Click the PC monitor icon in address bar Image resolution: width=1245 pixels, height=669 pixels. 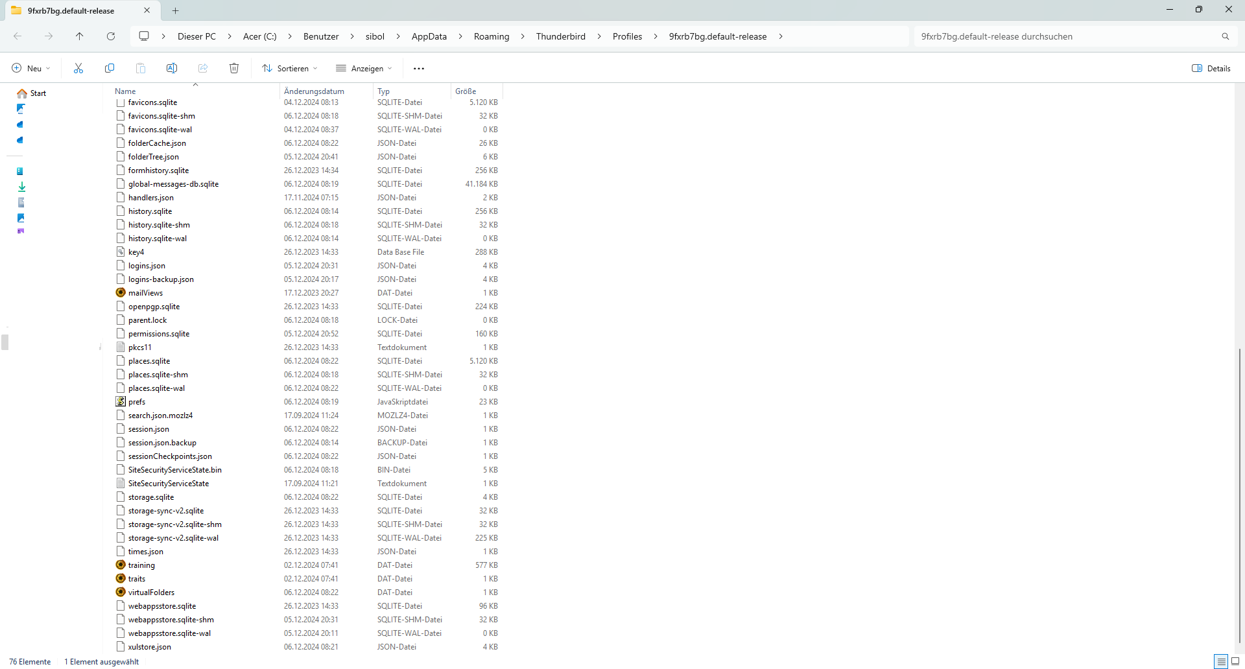point(144,36)
